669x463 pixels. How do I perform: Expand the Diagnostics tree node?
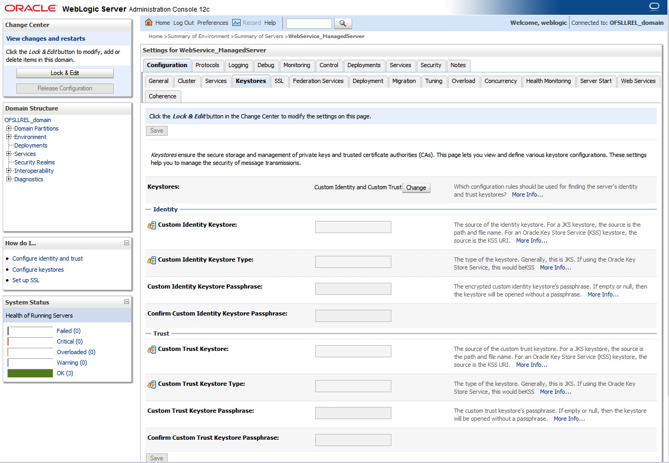pos(8,179)
